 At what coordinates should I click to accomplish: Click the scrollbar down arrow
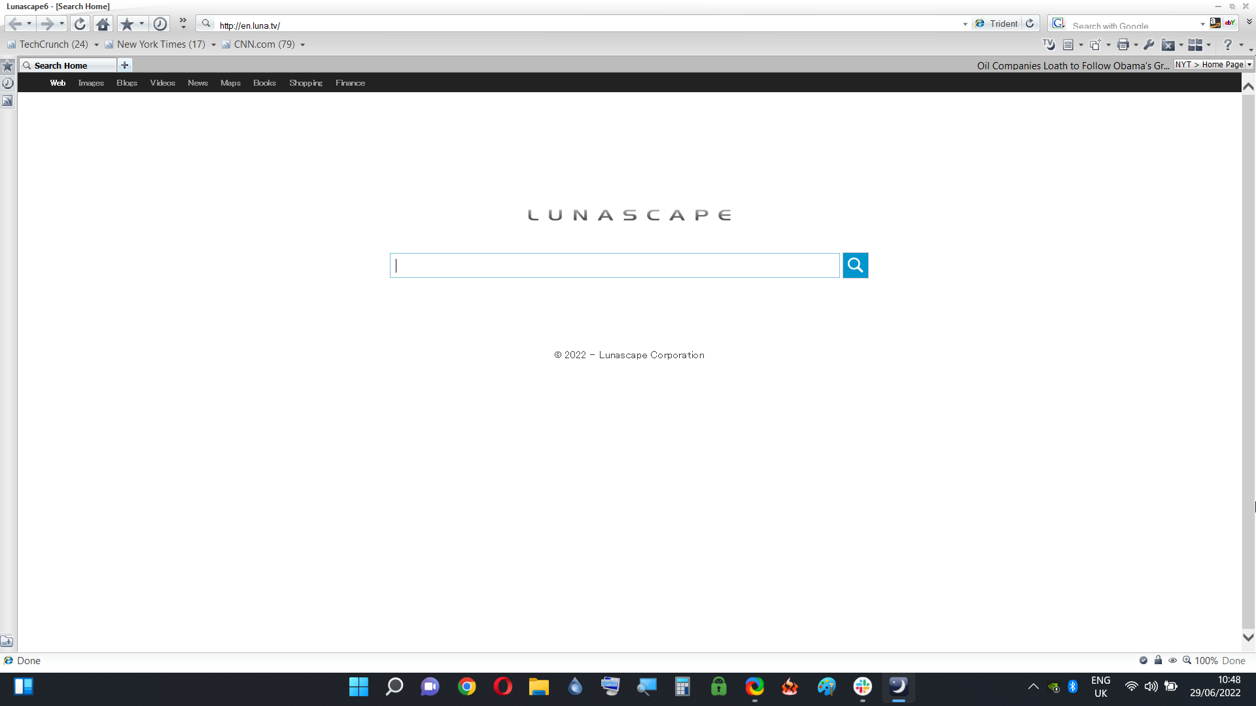(x=1248, y=637)
